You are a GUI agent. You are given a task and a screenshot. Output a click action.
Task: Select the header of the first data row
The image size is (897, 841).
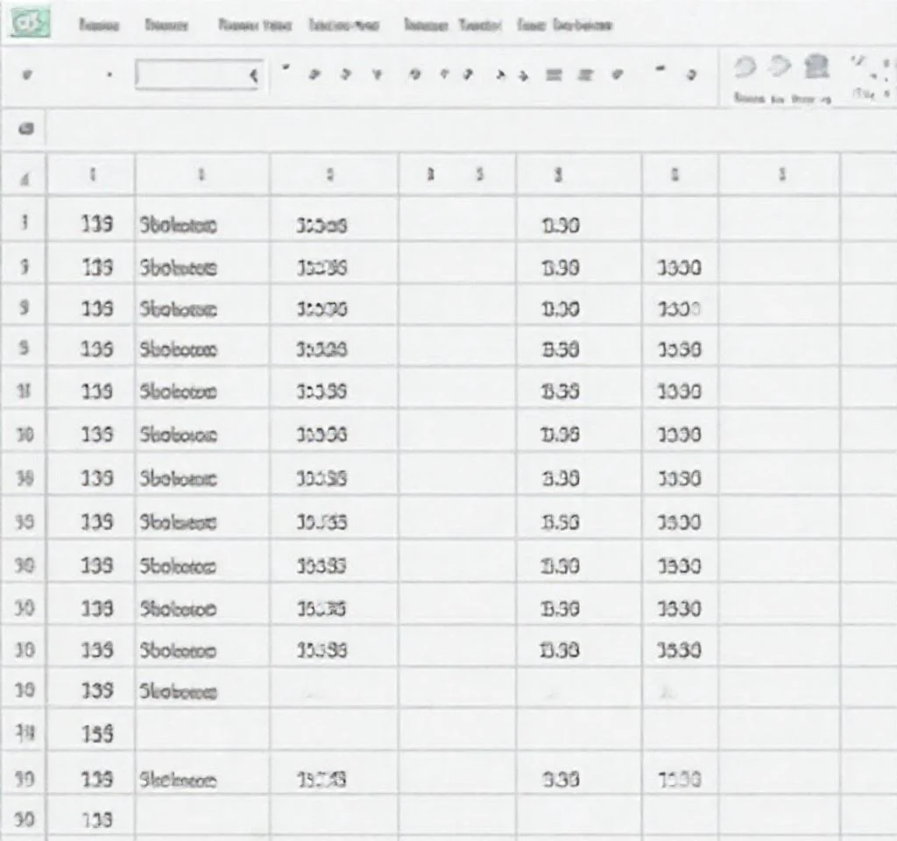pos(25,224)
